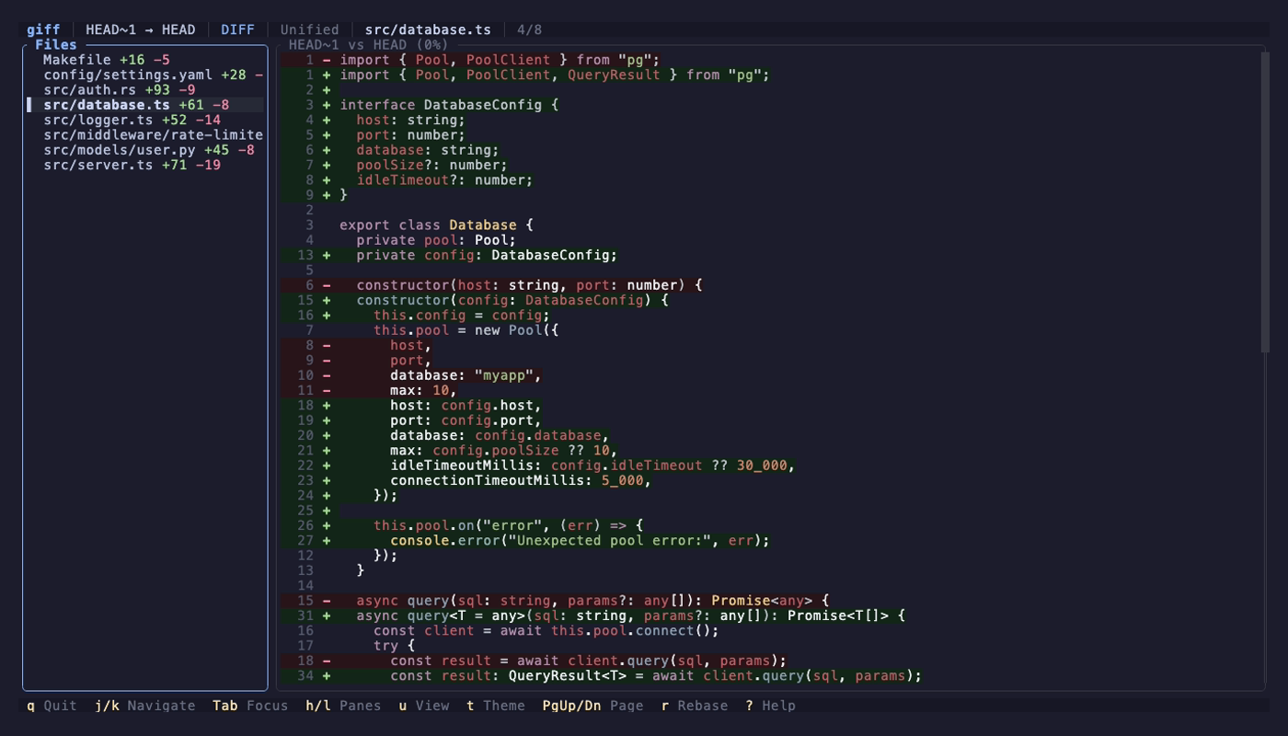Viewport: 1288px width, 736px height.
Task: Click the 'host: config.host,' line
Action: 466,406
